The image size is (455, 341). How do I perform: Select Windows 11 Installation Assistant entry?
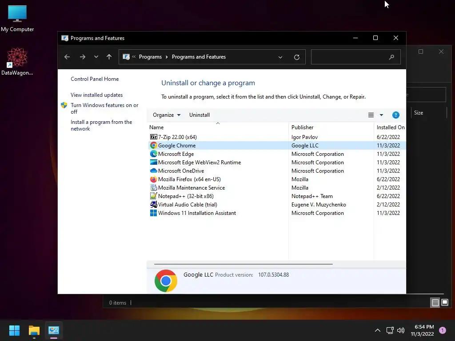197,213
